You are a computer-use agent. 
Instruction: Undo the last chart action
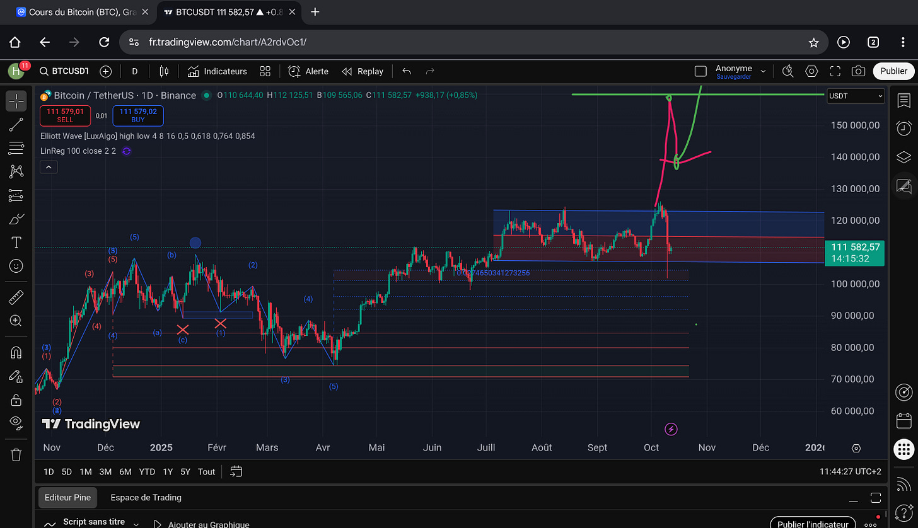tap(407, 71)
